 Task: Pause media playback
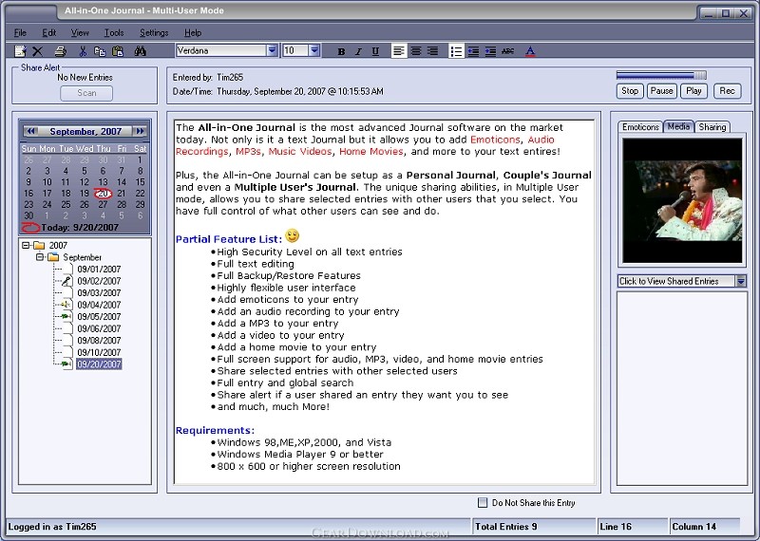pos(661,90)
